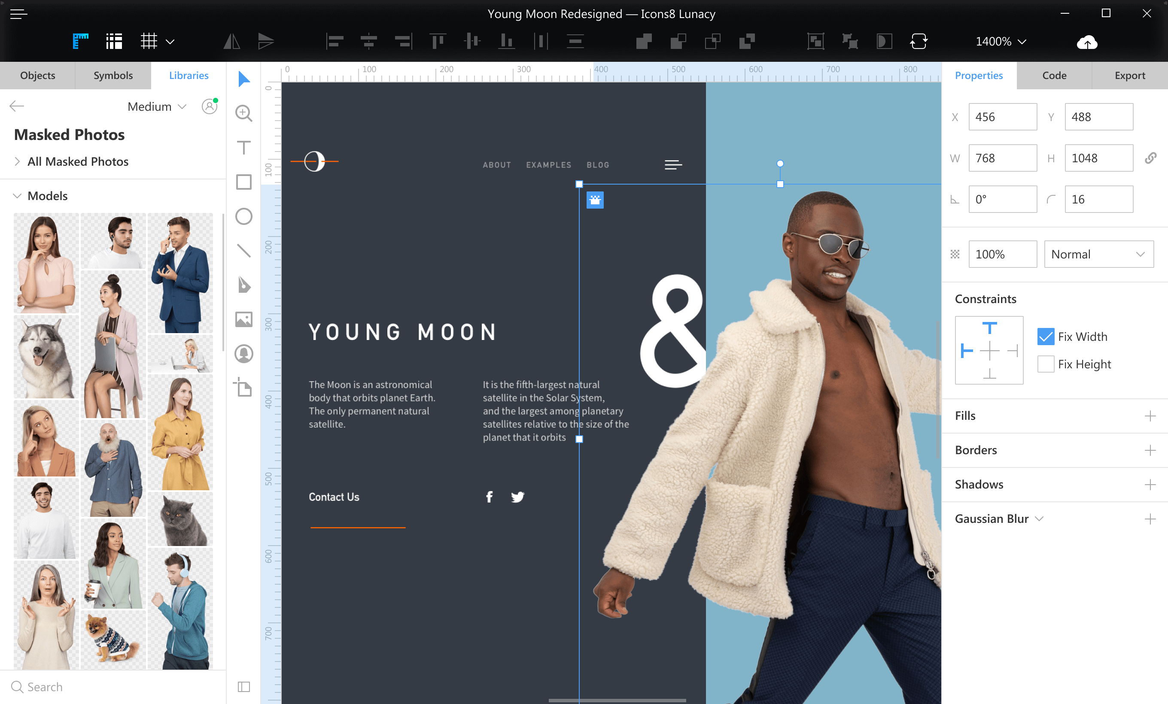Apply the Union boolean operation

coord(644,41)
